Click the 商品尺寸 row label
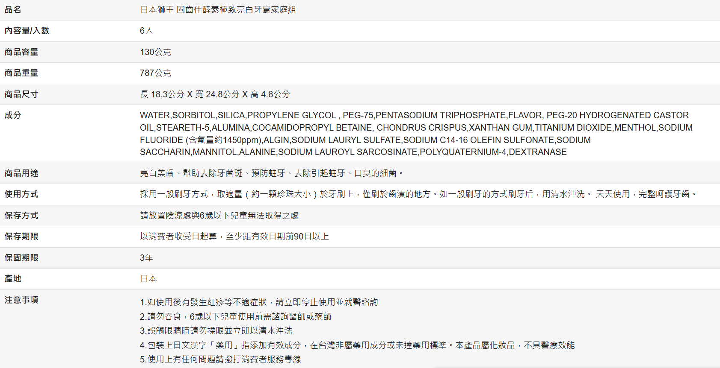Image resolution: width=720 pixels, height=368 pixels. point(21,94)
